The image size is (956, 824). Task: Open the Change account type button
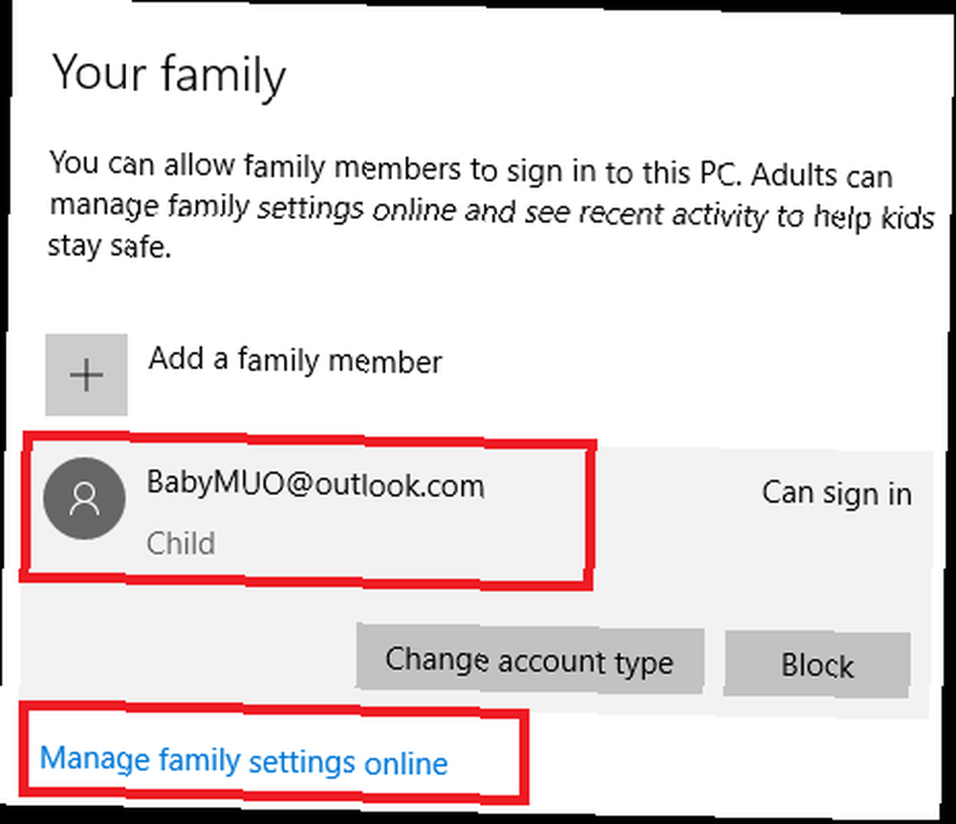pyautogui.click(x=530, y=659)
